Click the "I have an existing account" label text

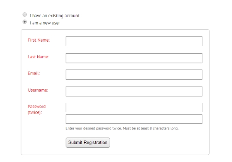pos(54,15)
